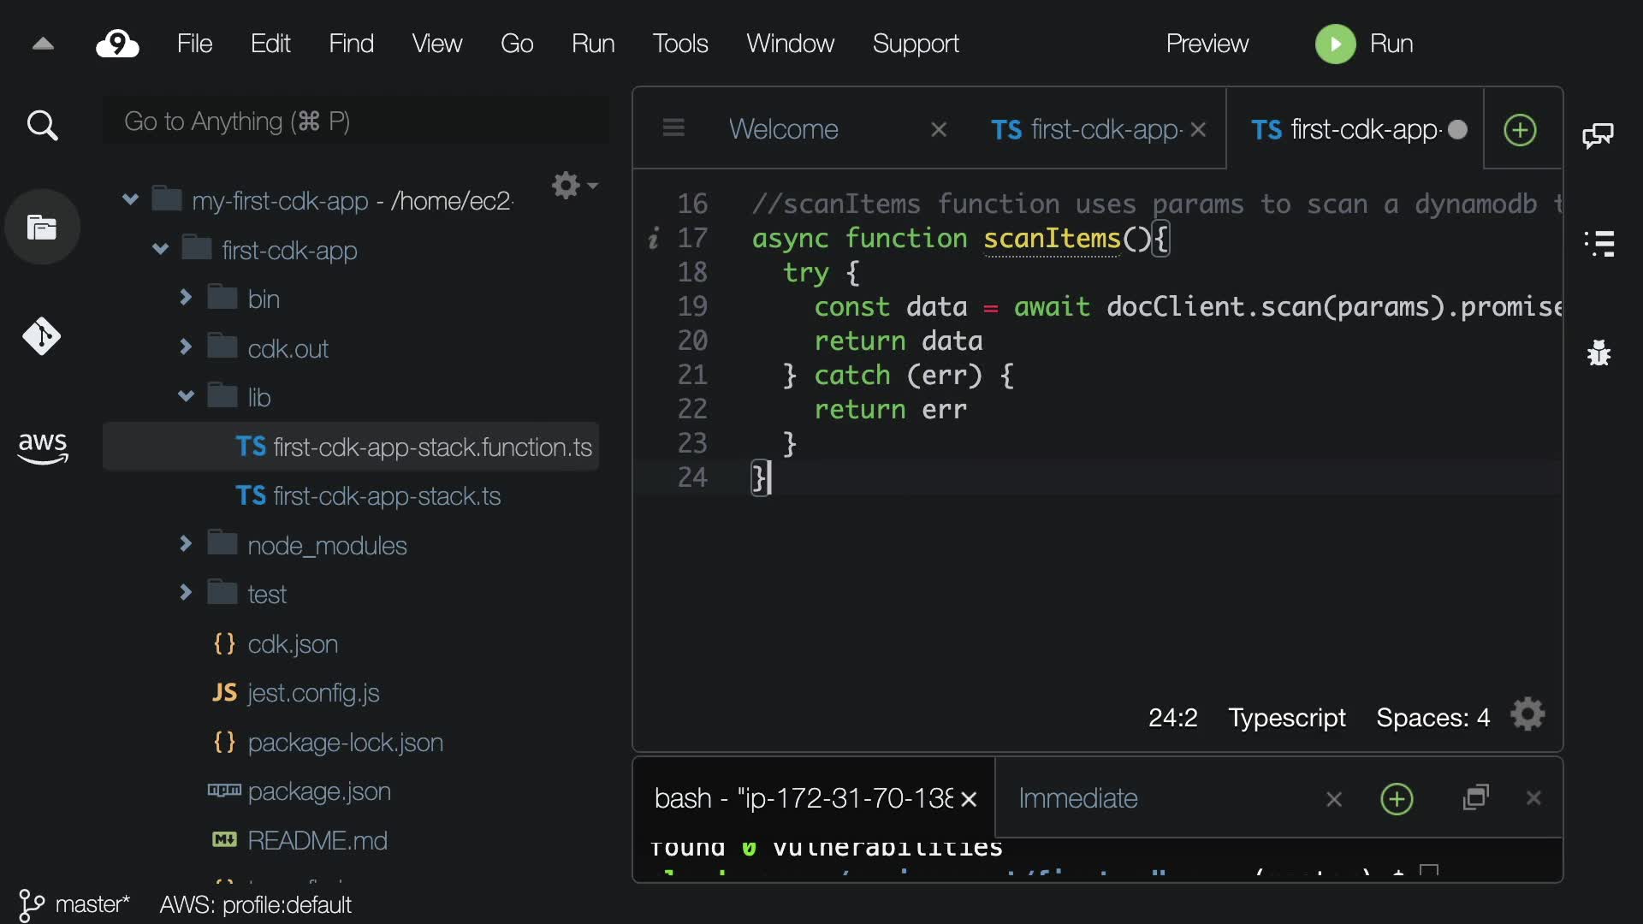Viewport: 1643px width, 924px height.
Task: Click the Cloud9 logo icon
Action: tap(117, 44)
